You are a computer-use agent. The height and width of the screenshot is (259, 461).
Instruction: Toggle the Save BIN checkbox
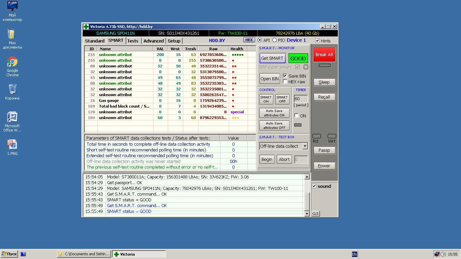click(285, 76)
